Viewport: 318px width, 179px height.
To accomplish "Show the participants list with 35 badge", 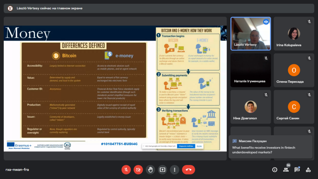I will click(x=286, y=169).
